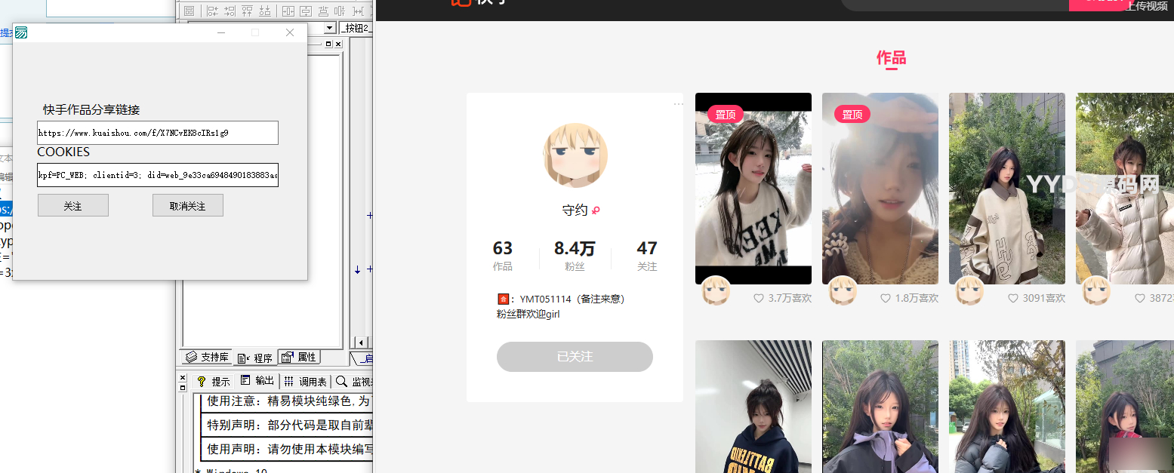Open the second pinned video thumbnail
This screenshot has height=473, width=1174.
point(880,189)
